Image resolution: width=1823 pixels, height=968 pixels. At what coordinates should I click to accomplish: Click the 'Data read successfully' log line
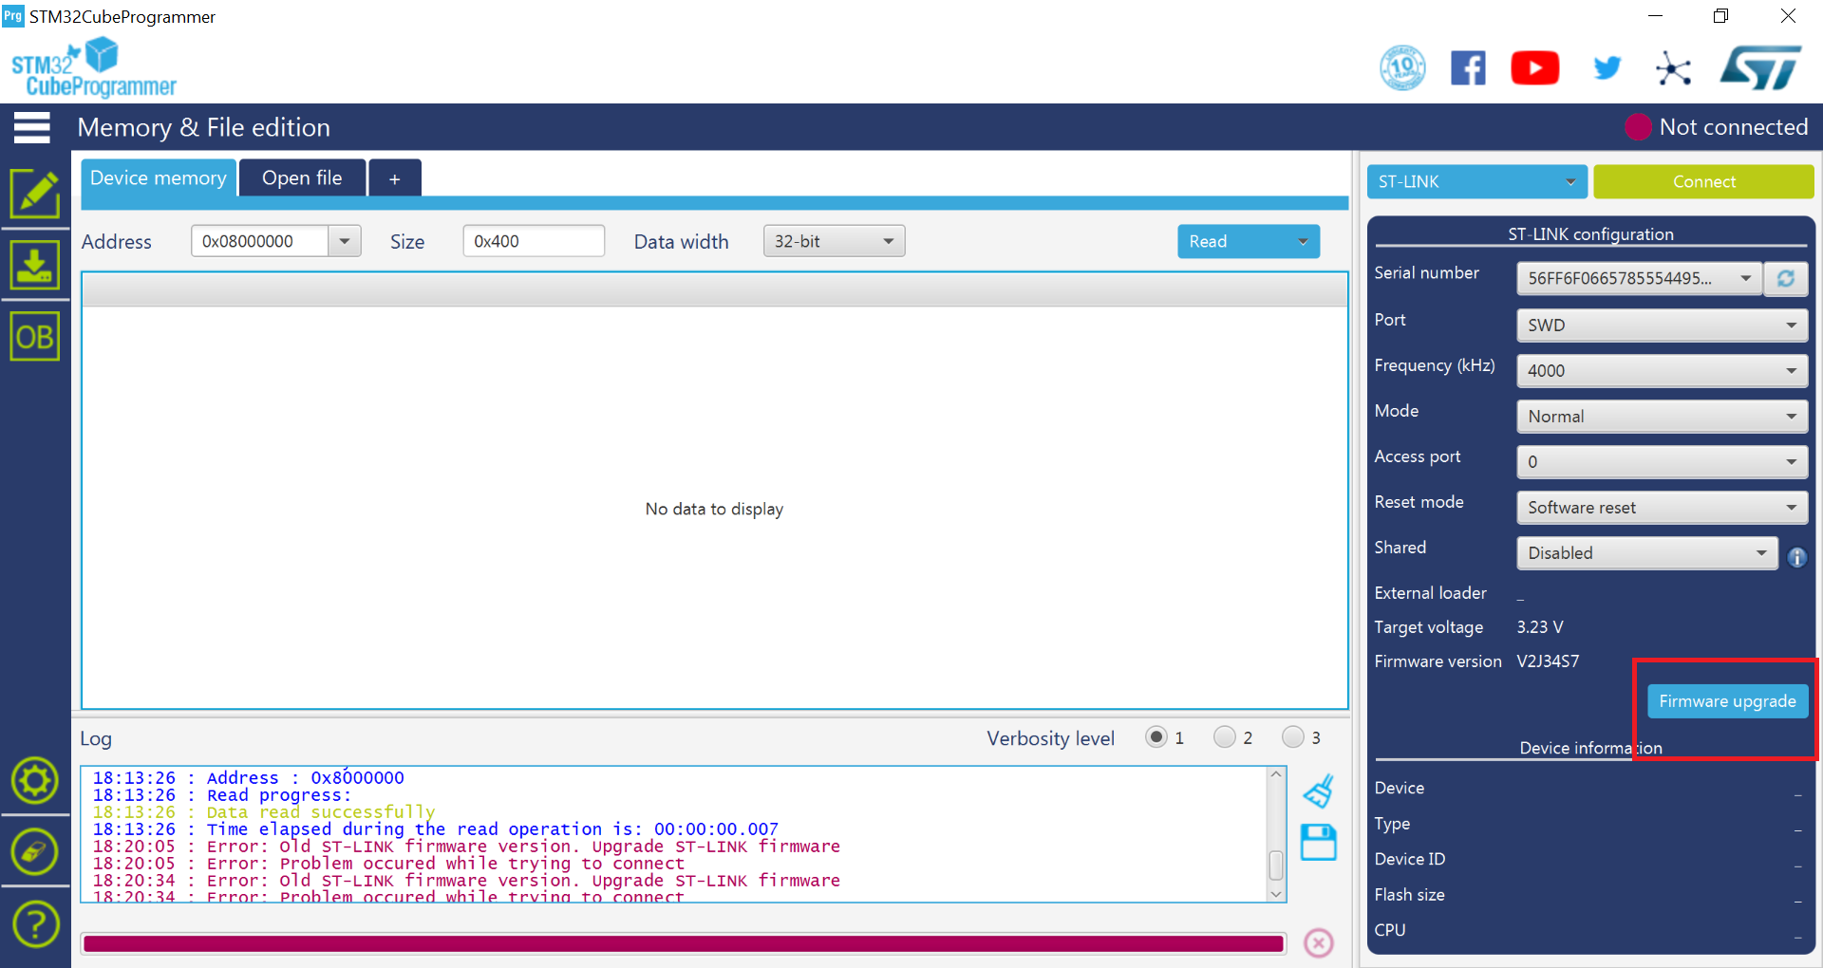(x=264, y=812)
